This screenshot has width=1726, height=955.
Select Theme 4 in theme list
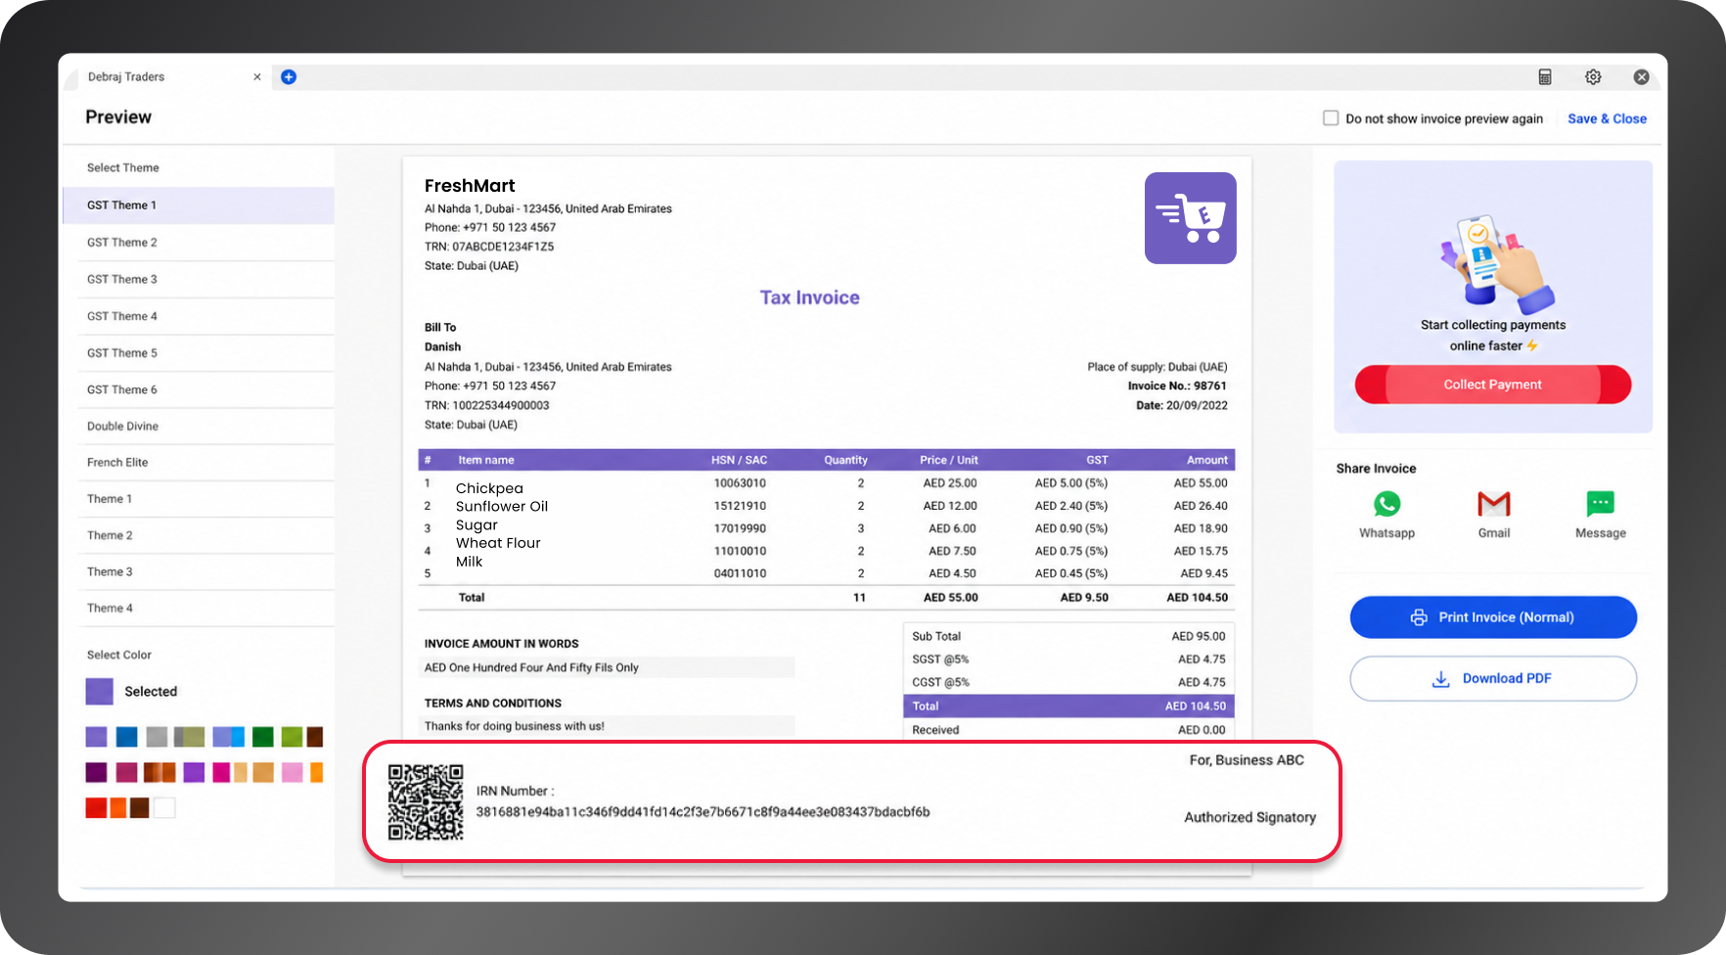click(205, 608)
